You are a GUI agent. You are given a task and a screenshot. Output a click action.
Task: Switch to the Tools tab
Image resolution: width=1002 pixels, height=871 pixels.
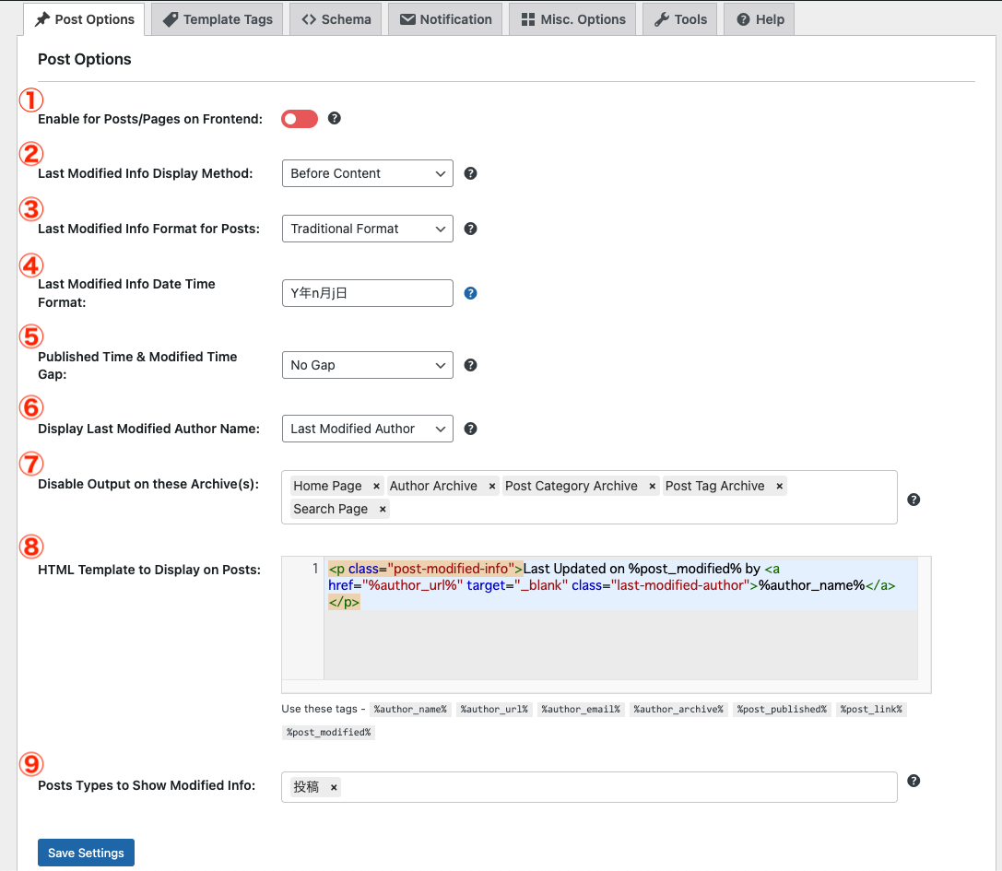pos(679,18)
